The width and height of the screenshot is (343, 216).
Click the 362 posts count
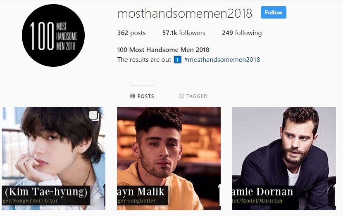pos(131,33)
